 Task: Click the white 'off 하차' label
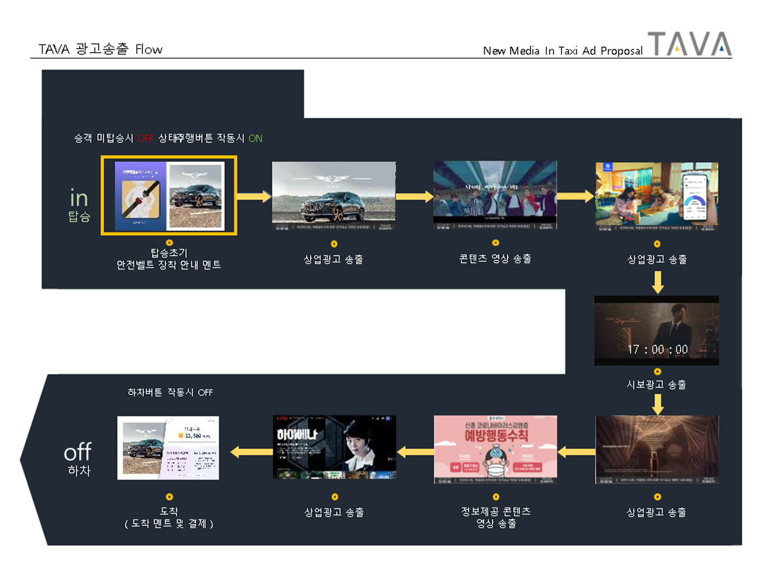pyautogui.click(x=78, y=459)
